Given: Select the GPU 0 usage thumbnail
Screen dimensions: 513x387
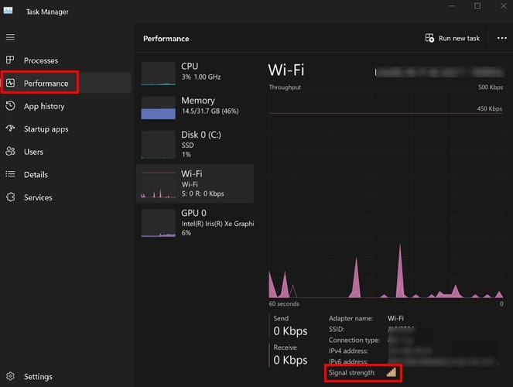Looking at the screenshot, I should tap(159, 223).
